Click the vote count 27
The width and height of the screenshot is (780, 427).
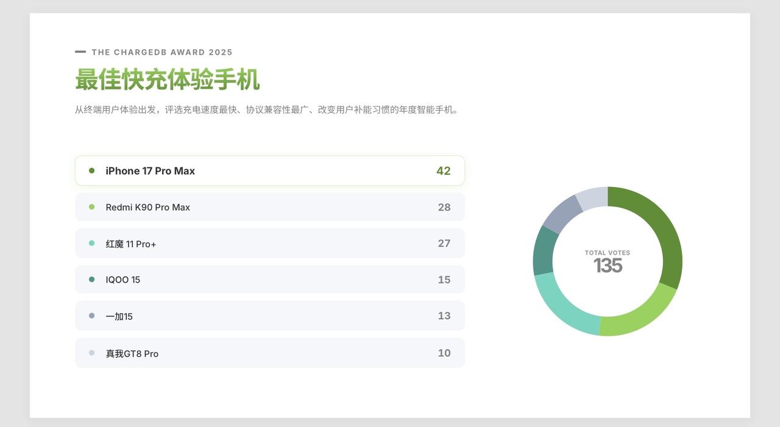[444, 243]
